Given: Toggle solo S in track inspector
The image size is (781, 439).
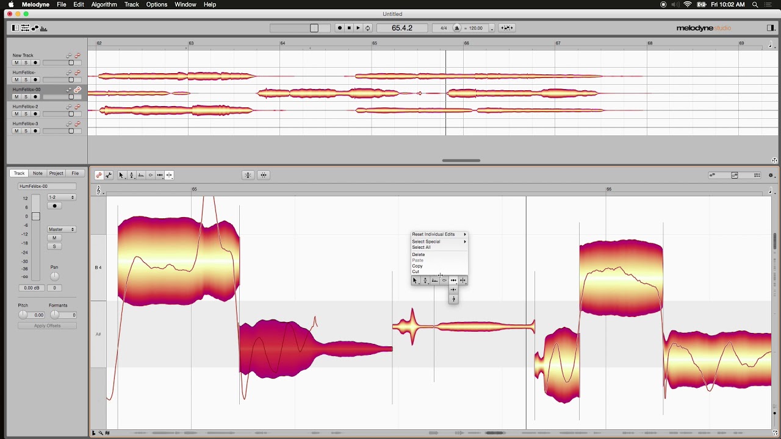Looking at the screenshot, I should (54, 246).
